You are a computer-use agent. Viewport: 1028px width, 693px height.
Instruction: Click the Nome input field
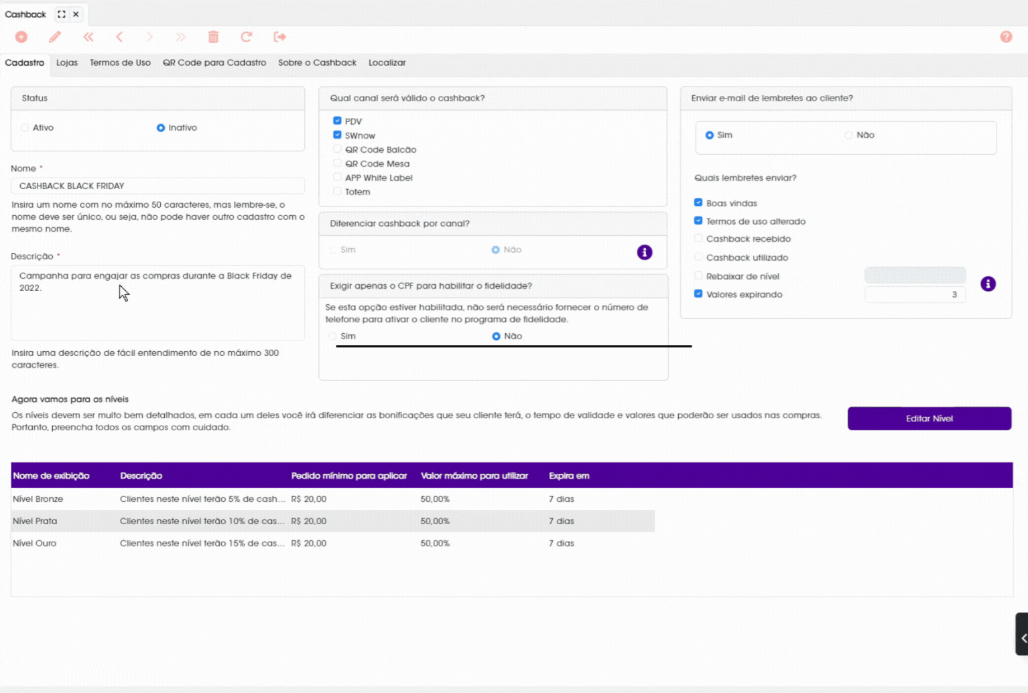(x=157, y=186)
